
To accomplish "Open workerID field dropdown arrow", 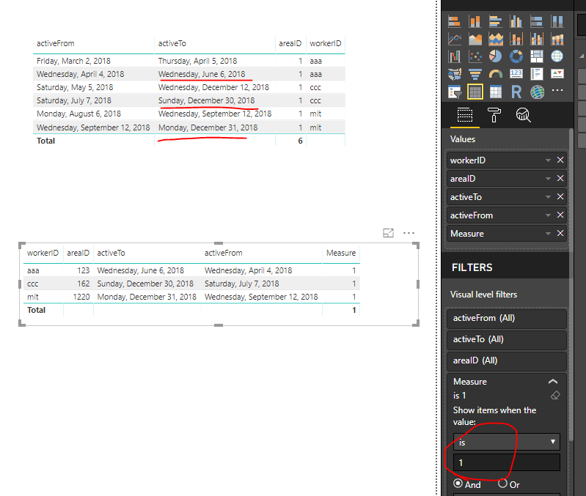I will [548, 160].
